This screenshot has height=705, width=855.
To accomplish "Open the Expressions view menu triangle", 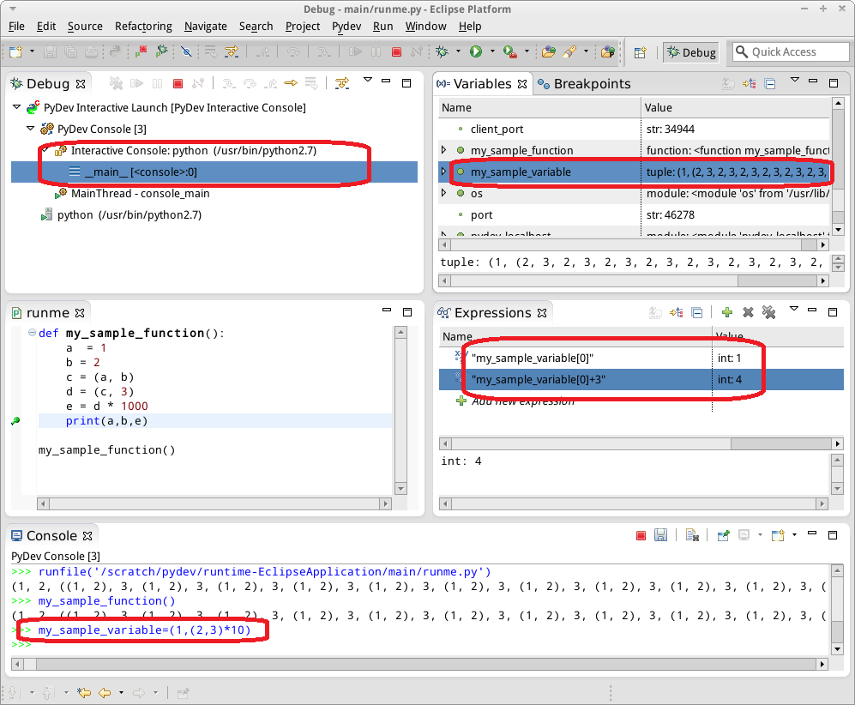I will pos(794,309).
